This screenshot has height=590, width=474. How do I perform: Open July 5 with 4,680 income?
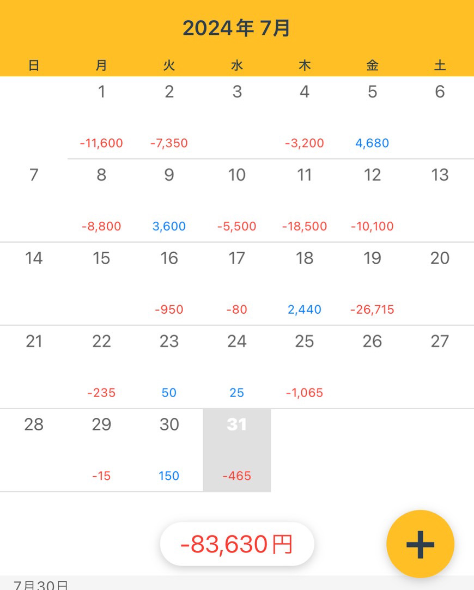point(372,117)
